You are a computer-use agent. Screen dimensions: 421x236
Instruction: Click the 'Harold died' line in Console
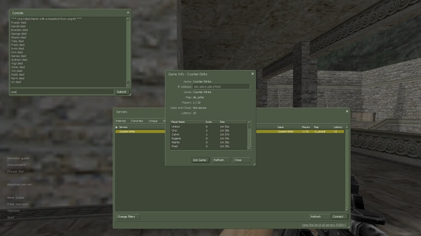click(18, 26)
